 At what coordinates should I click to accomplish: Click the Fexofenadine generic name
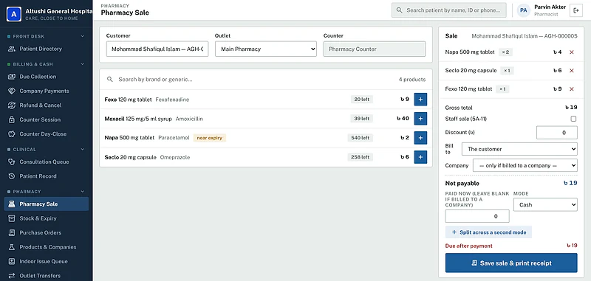(172, 100)
